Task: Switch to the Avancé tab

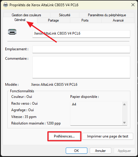Action: [118, 20]
